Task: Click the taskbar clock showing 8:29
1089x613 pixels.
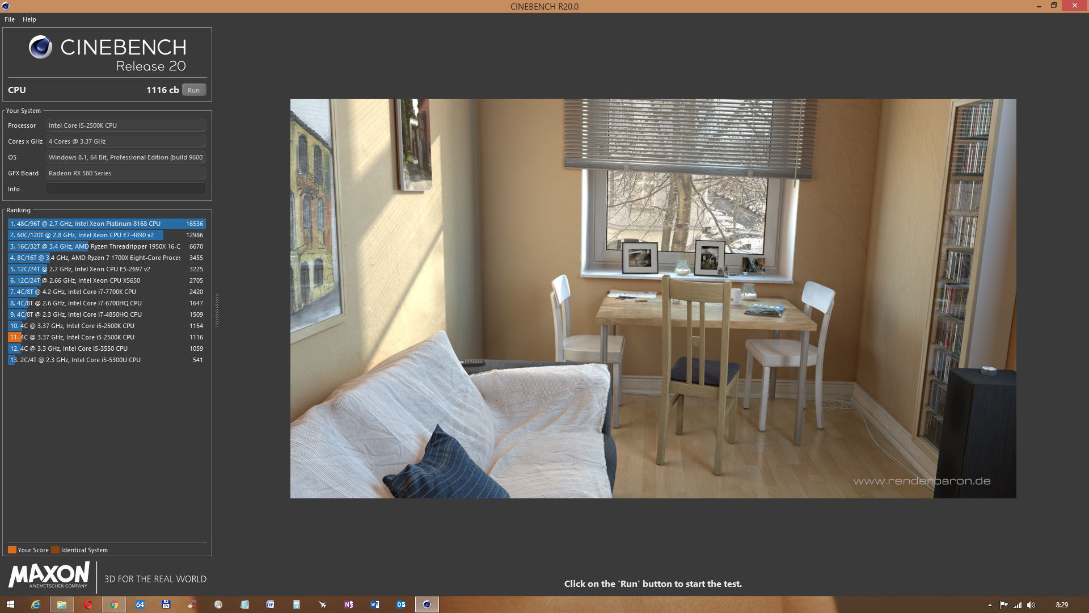Action: (1062, 605)
